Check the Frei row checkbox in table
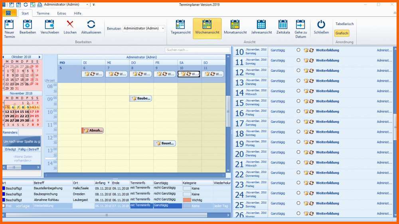399x224 pixels. coord(4,206)
